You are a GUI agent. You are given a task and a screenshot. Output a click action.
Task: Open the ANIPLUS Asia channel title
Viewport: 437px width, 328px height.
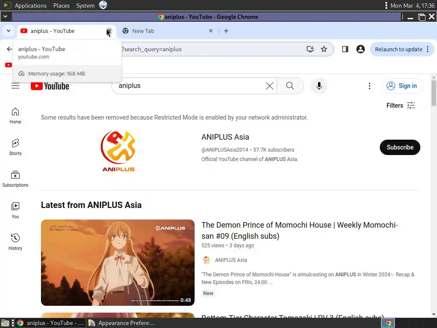point(225,137)
